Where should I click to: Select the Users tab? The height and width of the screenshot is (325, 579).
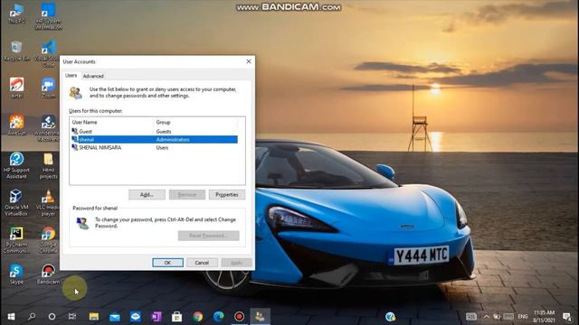coord(71,75)
